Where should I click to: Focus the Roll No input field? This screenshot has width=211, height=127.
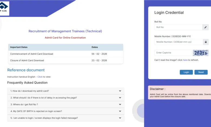point(179,27)
